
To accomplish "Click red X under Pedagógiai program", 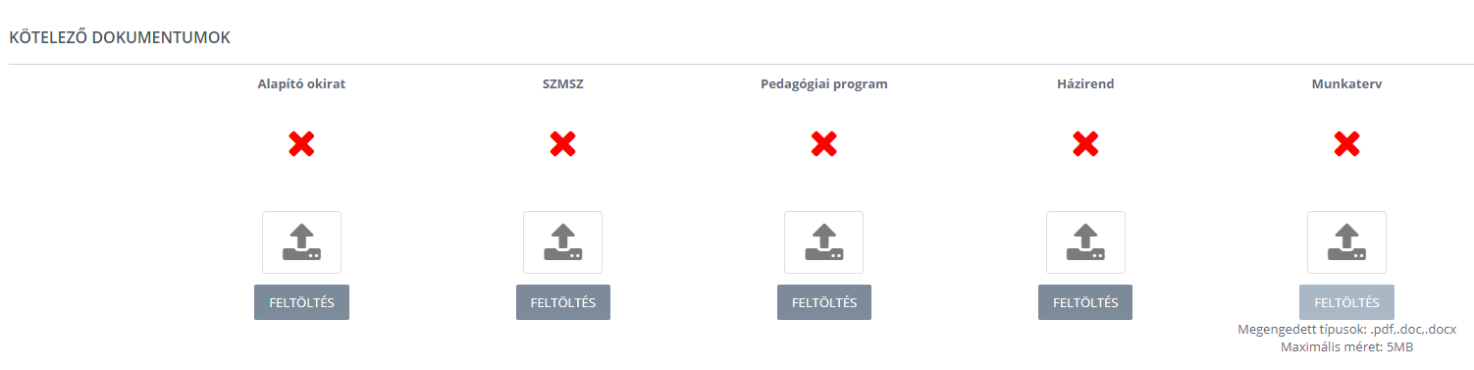I will pos(823,145).
